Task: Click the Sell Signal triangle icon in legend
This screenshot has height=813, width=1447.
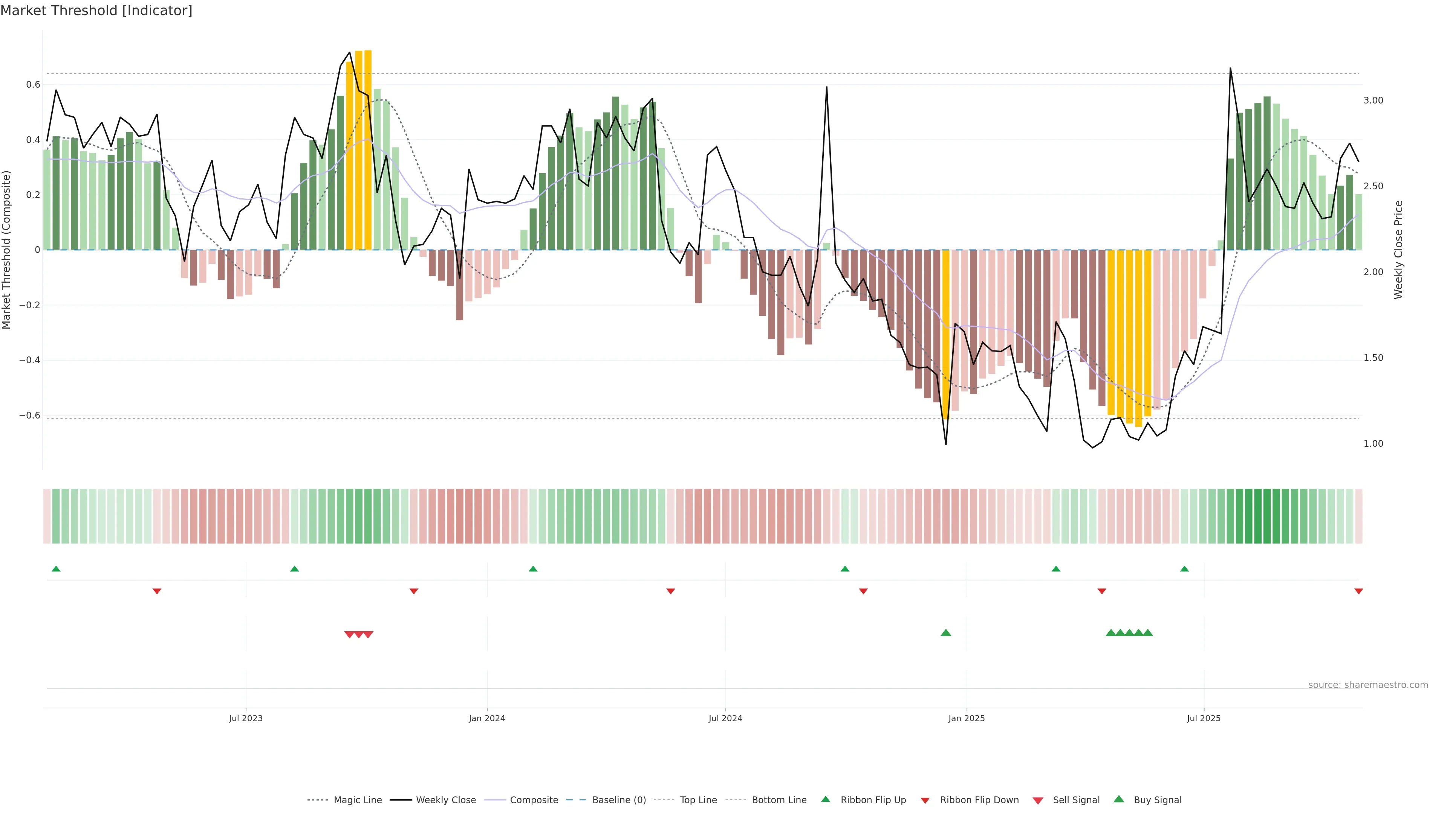Action: pyautogui.click(x=1037, y=801)
